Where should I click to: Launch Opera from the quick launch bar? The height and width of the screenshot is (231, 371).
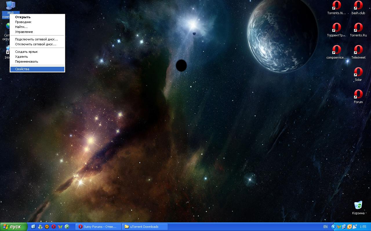pos(54,227)
